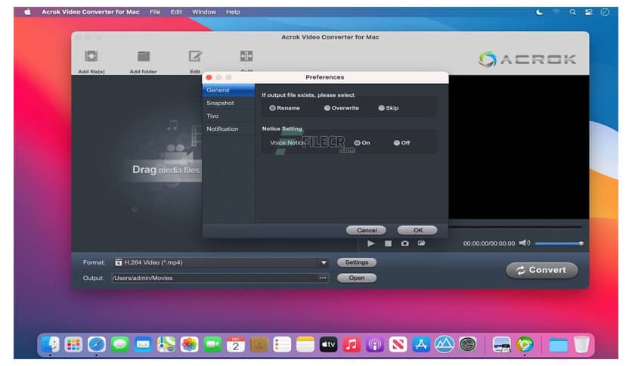Click the H.264 Video (*.mp4) format field
Screen dimensions: 632x366
pyautogui.click(x=220, y=263)
